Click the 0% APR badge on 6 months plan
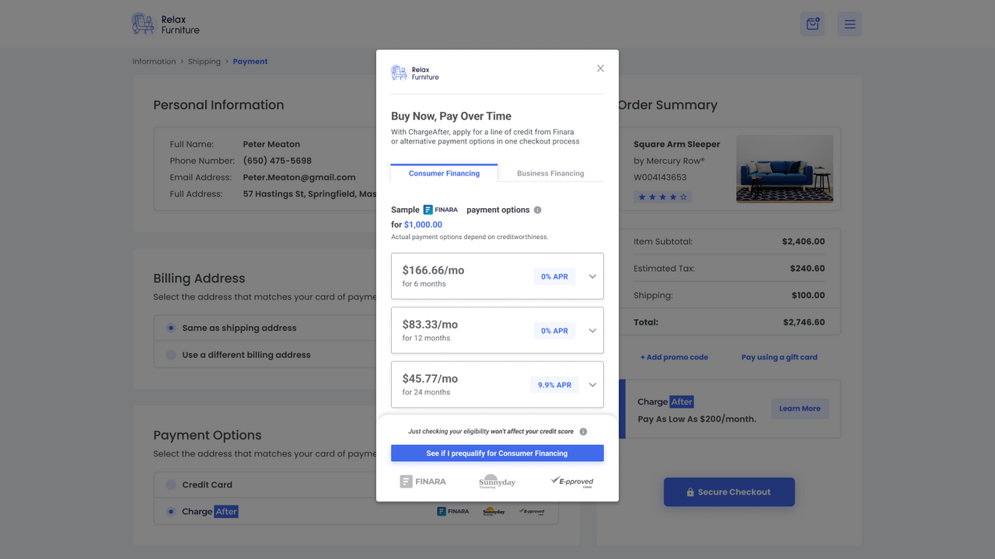The image size is (995, 559). coord(554,276)
